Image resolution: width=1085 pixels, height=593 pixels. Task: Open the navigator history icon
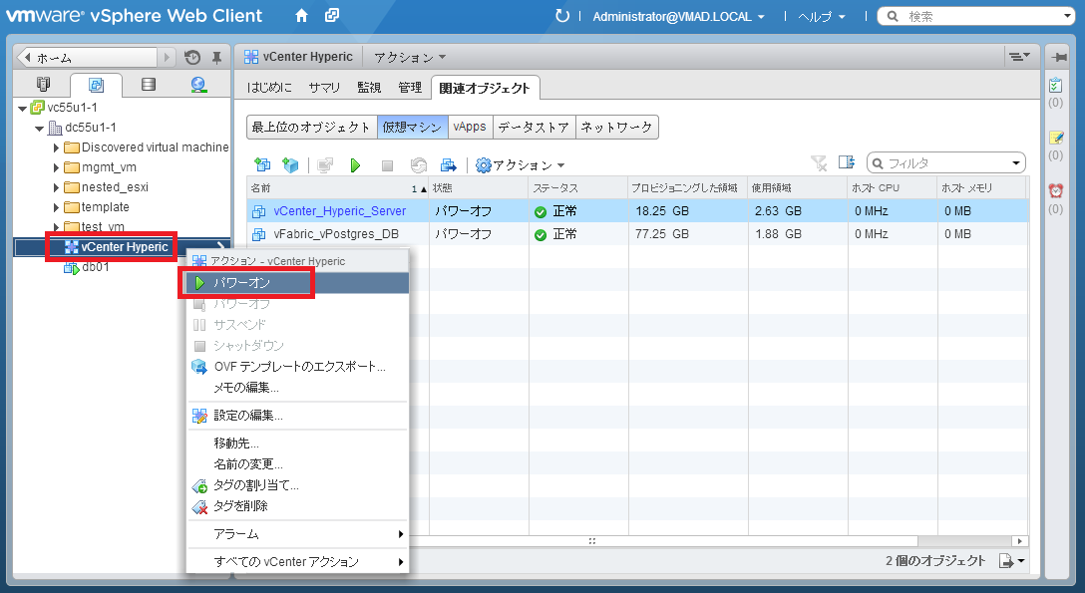click(x=193, y=58)
